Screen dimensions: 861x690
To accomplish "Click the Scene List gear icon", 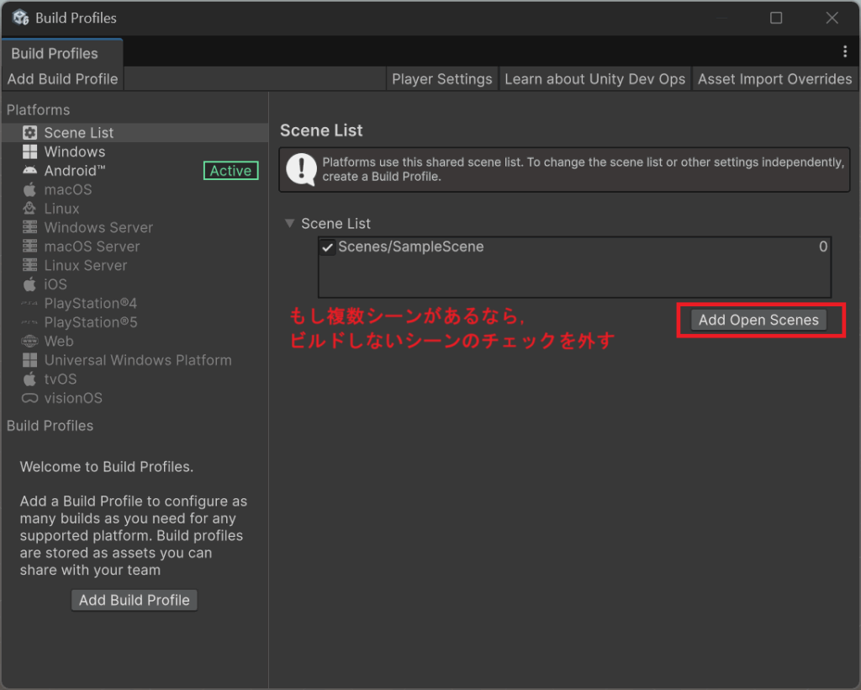I will pos(29,132).
